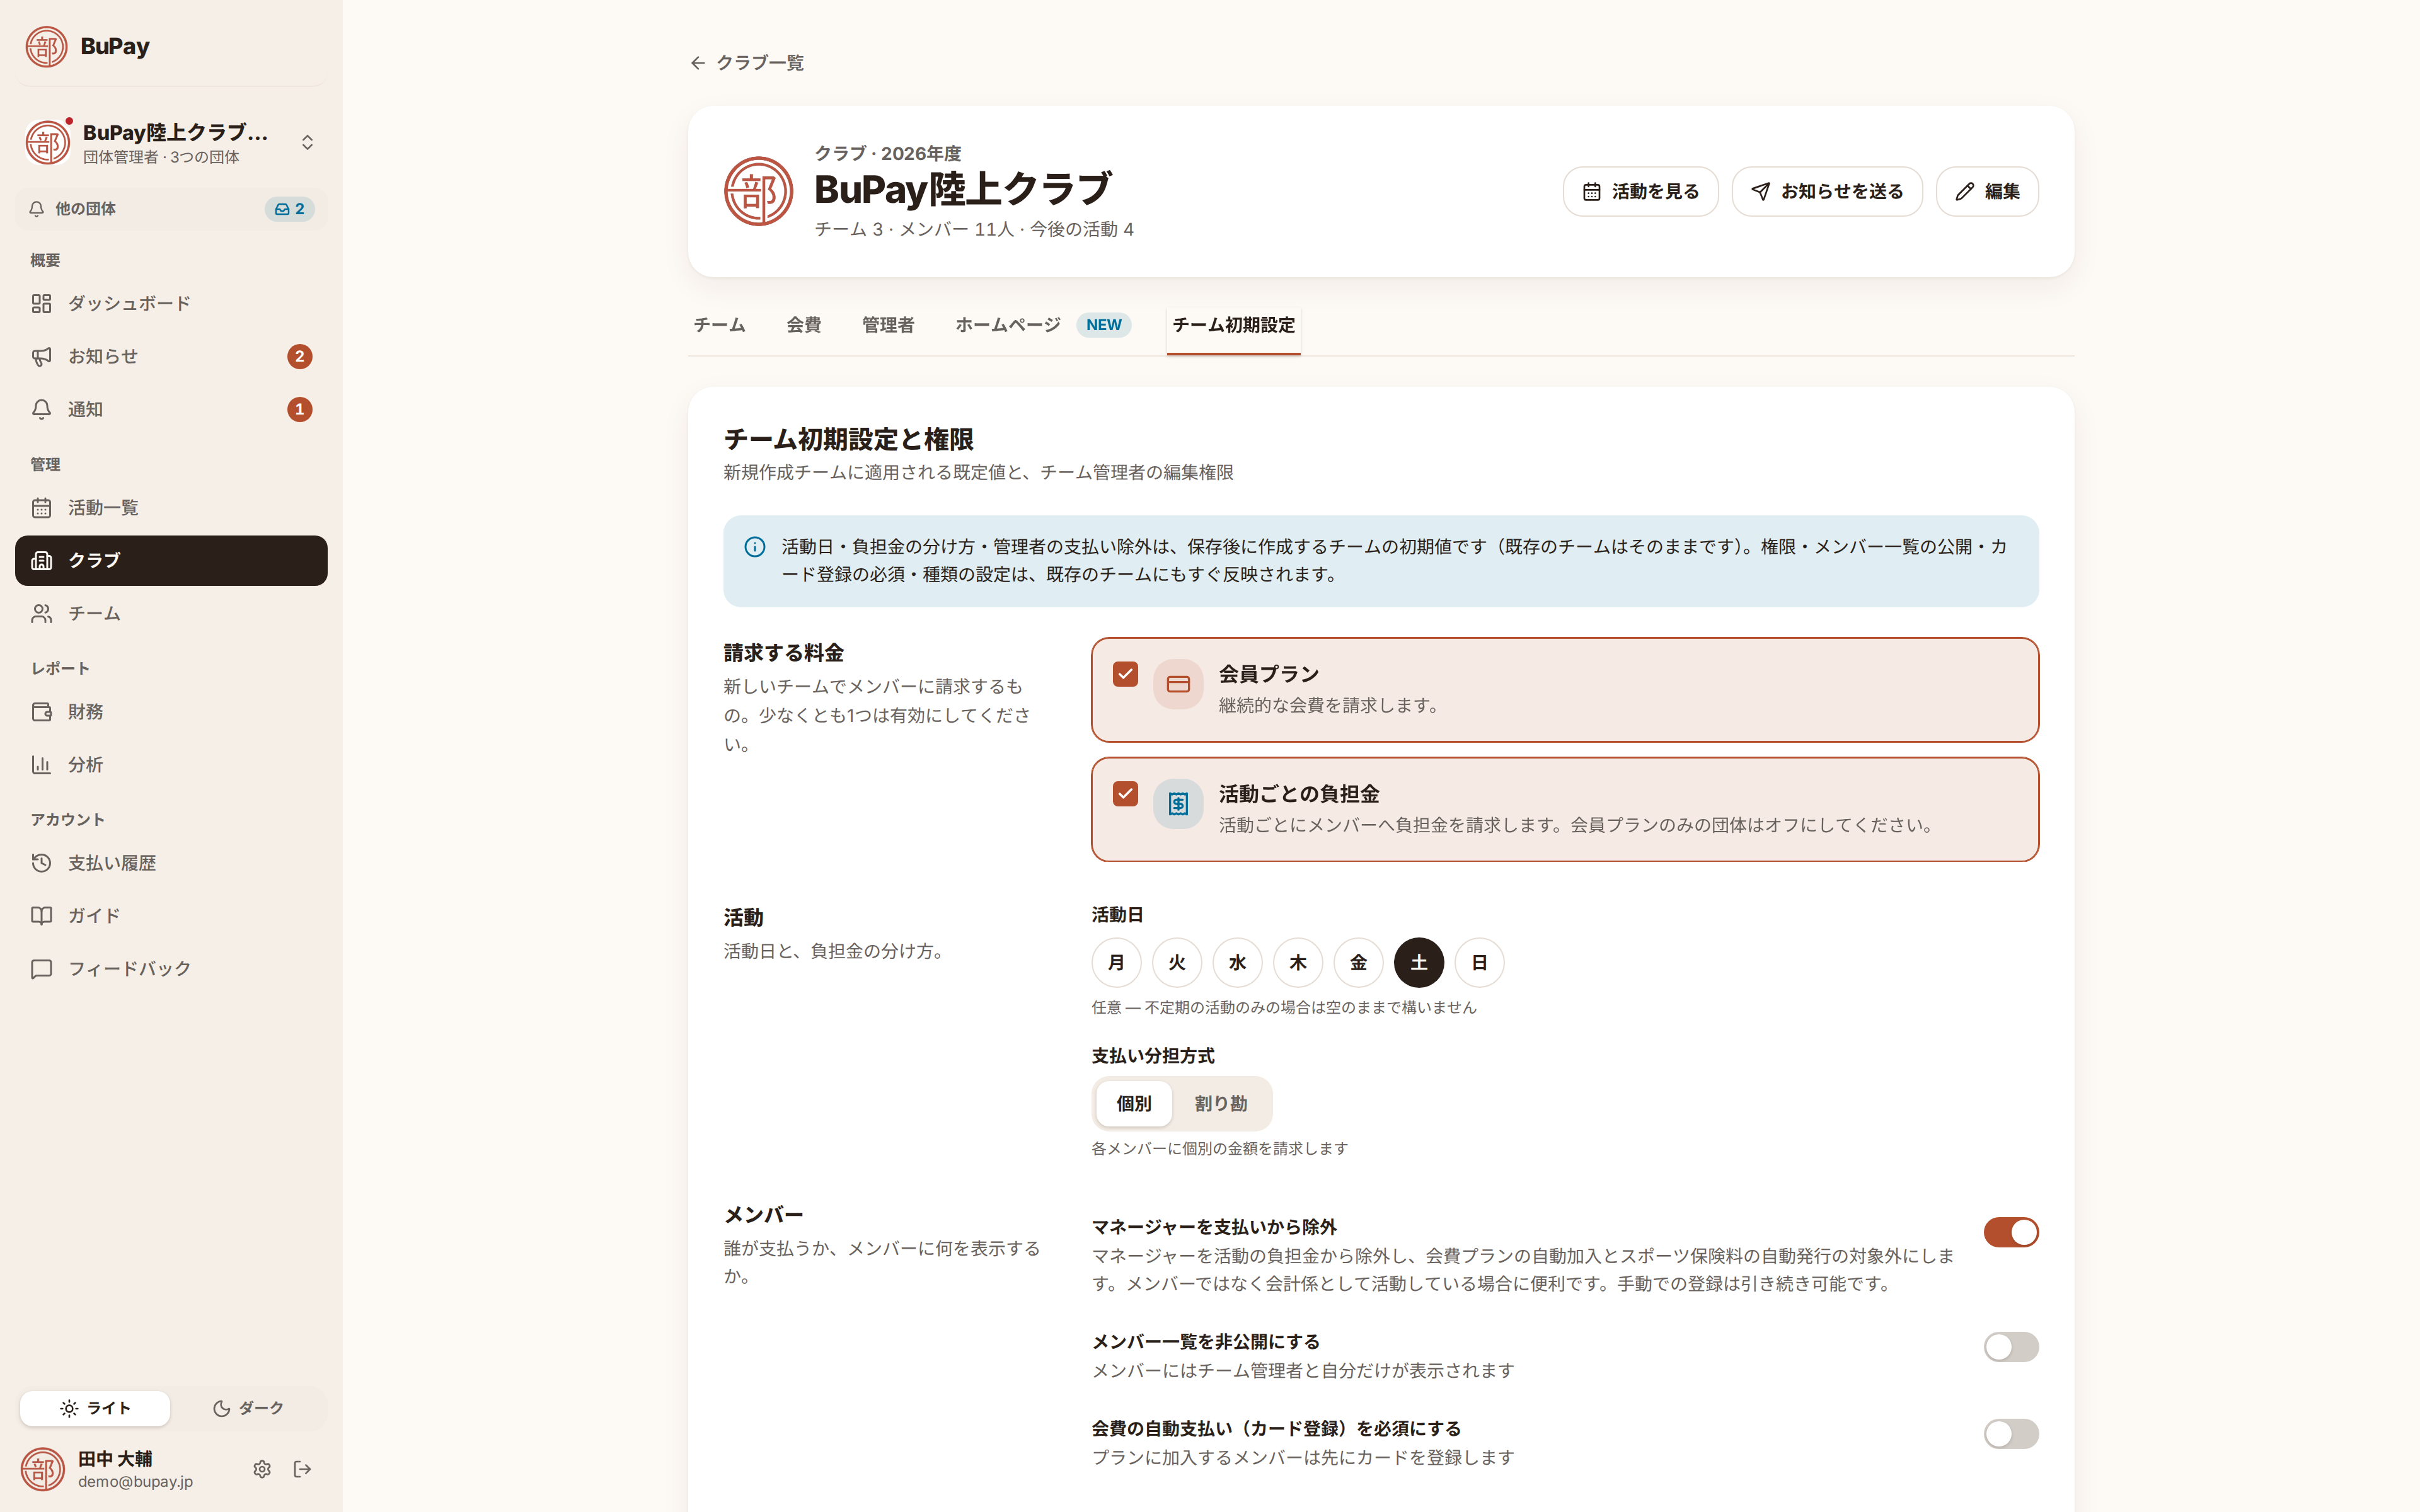Select 火 as activity day
Viewport: 2420px width, 1512px height.
(1177, 963)
